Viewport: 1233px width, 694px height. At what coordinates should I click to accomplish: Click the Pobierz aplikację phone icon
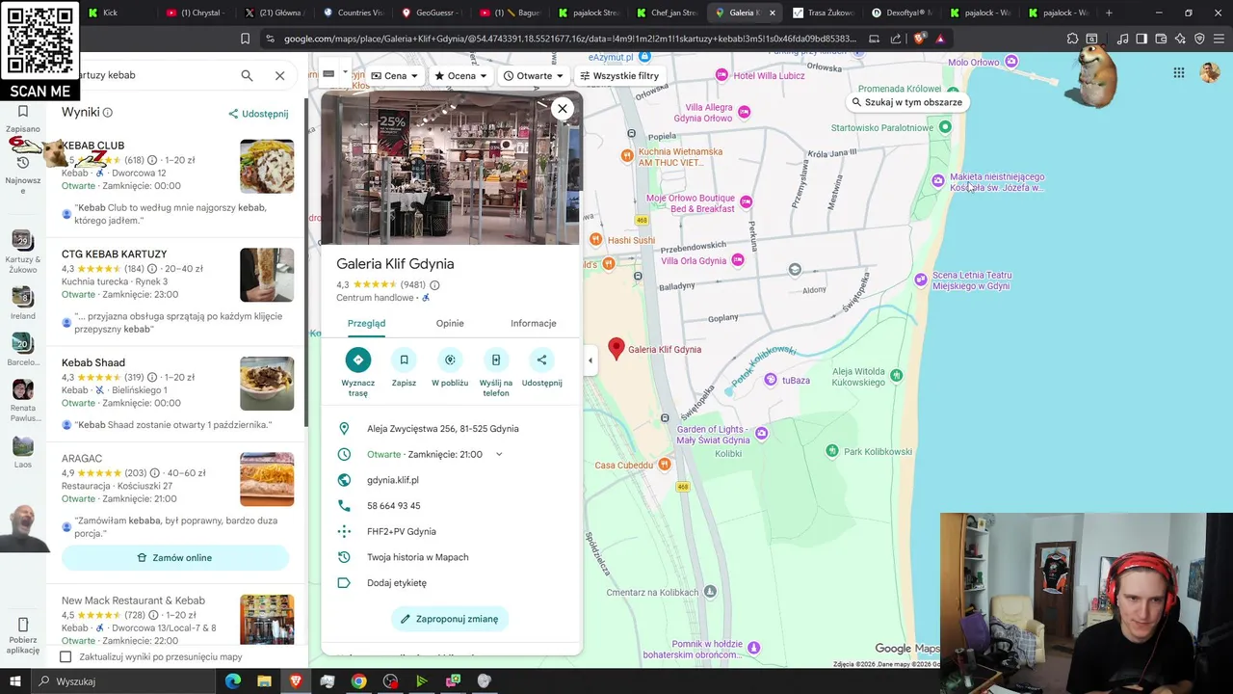point(23,625)
